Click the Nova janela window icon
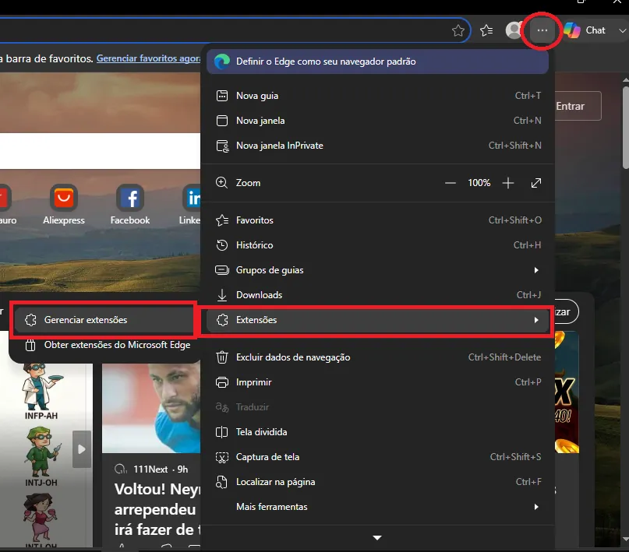 click(222, 121)
